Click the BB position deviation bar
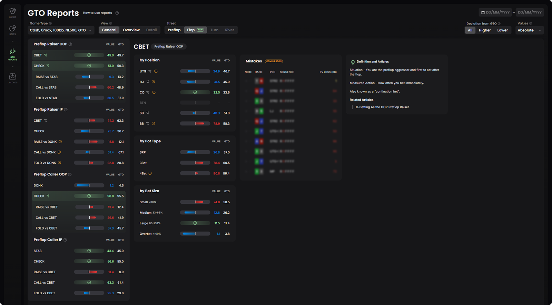The height and width of the screenshot is (305, 552). [x=195, y=123]
